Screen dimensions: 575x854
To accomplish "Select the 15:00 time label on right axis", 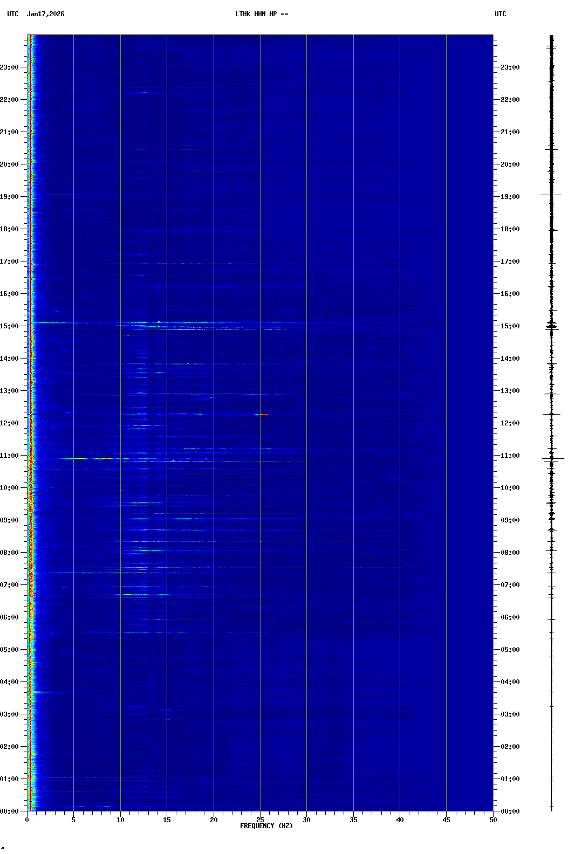I will tap(510, 326).
